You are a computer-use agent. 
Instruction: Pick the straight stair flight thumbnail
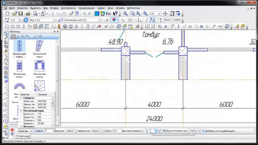pos(19,46)
